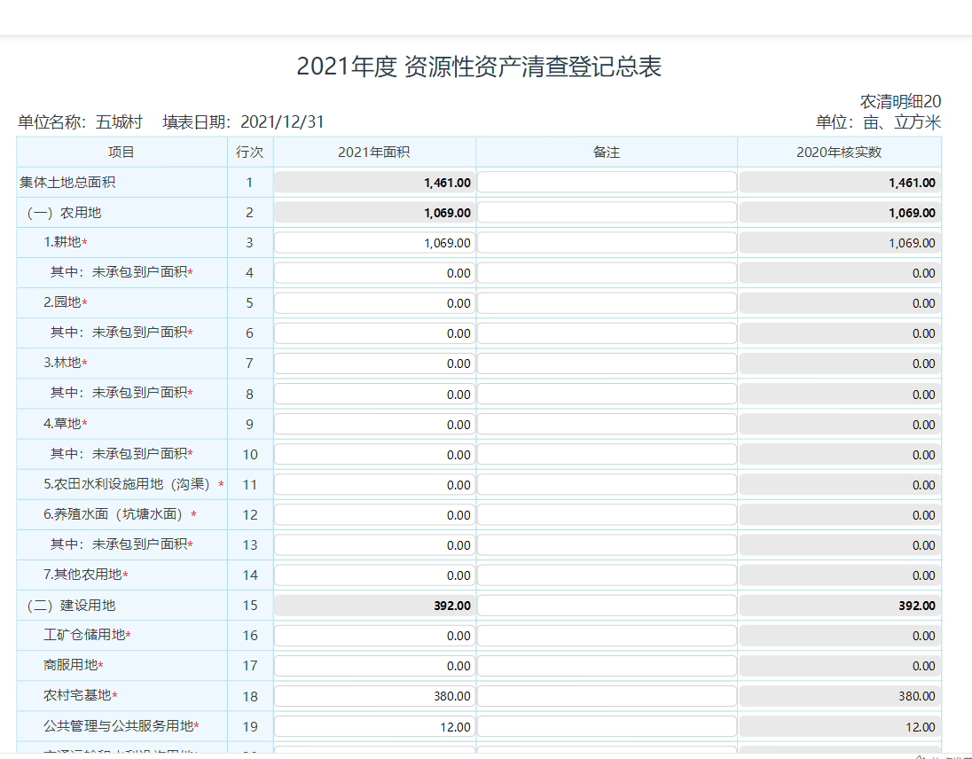Click the 备注 column header
The height and width of the screenshot is (759, 972).
[x=607, y=153]
